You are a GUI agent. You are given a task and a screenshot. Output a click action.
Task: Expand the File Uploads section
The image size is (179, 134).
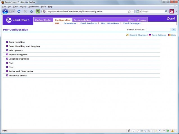click(x=7, y=50)
